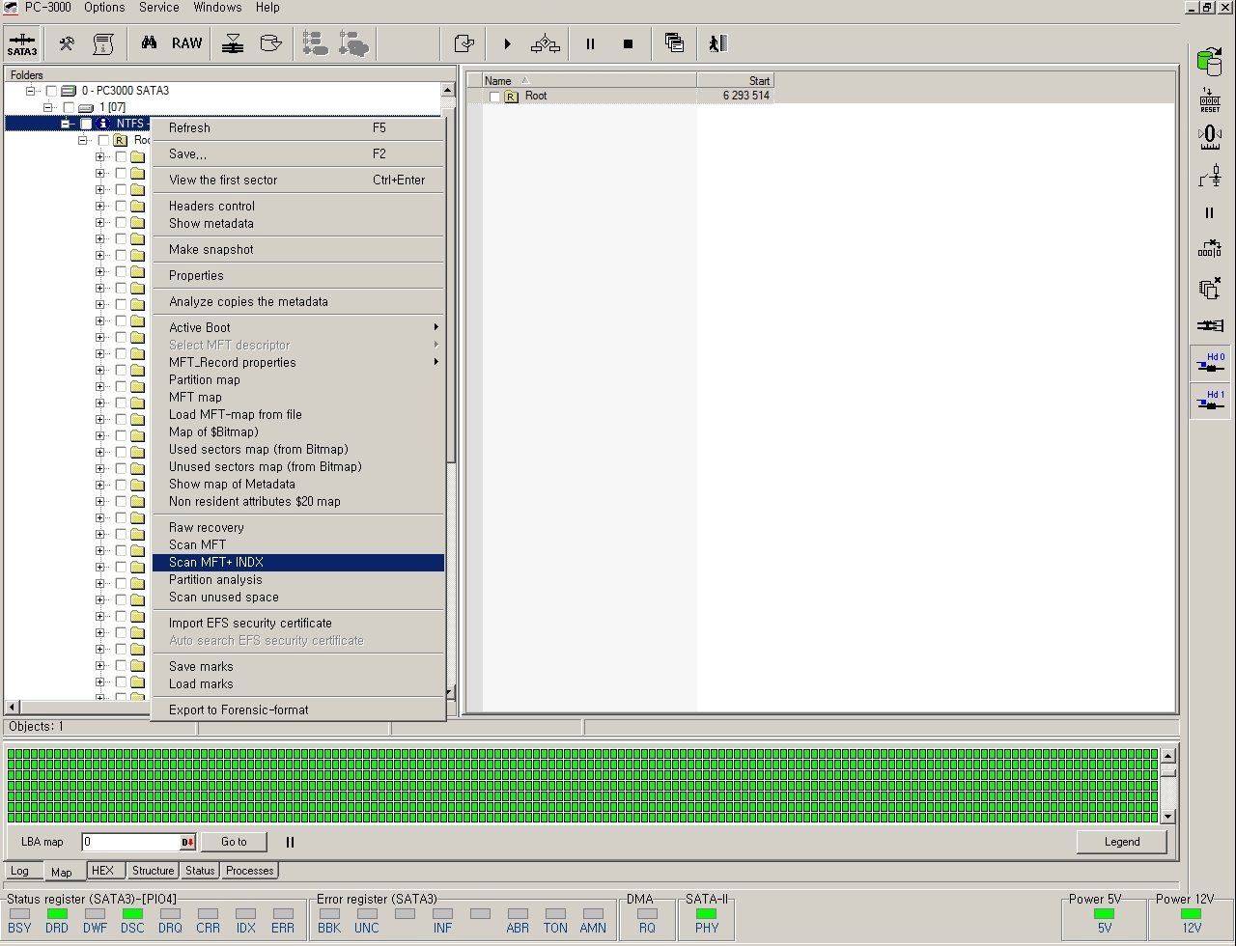Toggle the Hd 1 head button
1236x946 pixels.
tap(1210, 401)
